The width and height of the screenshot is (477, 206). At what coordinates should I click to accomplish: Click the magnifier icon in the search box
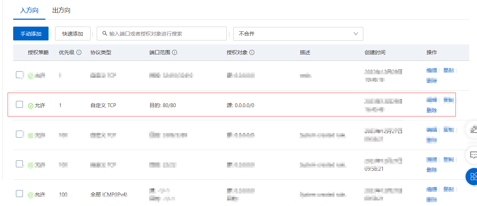(x=104, y=34)
